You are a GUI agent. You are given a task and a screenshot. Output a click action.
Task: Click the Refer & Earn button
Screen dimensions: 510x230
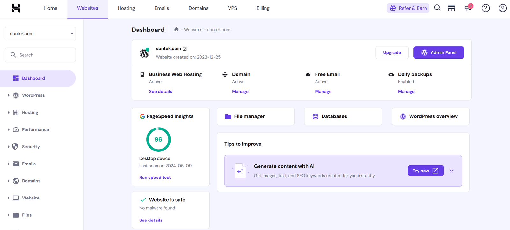point(408,8)
